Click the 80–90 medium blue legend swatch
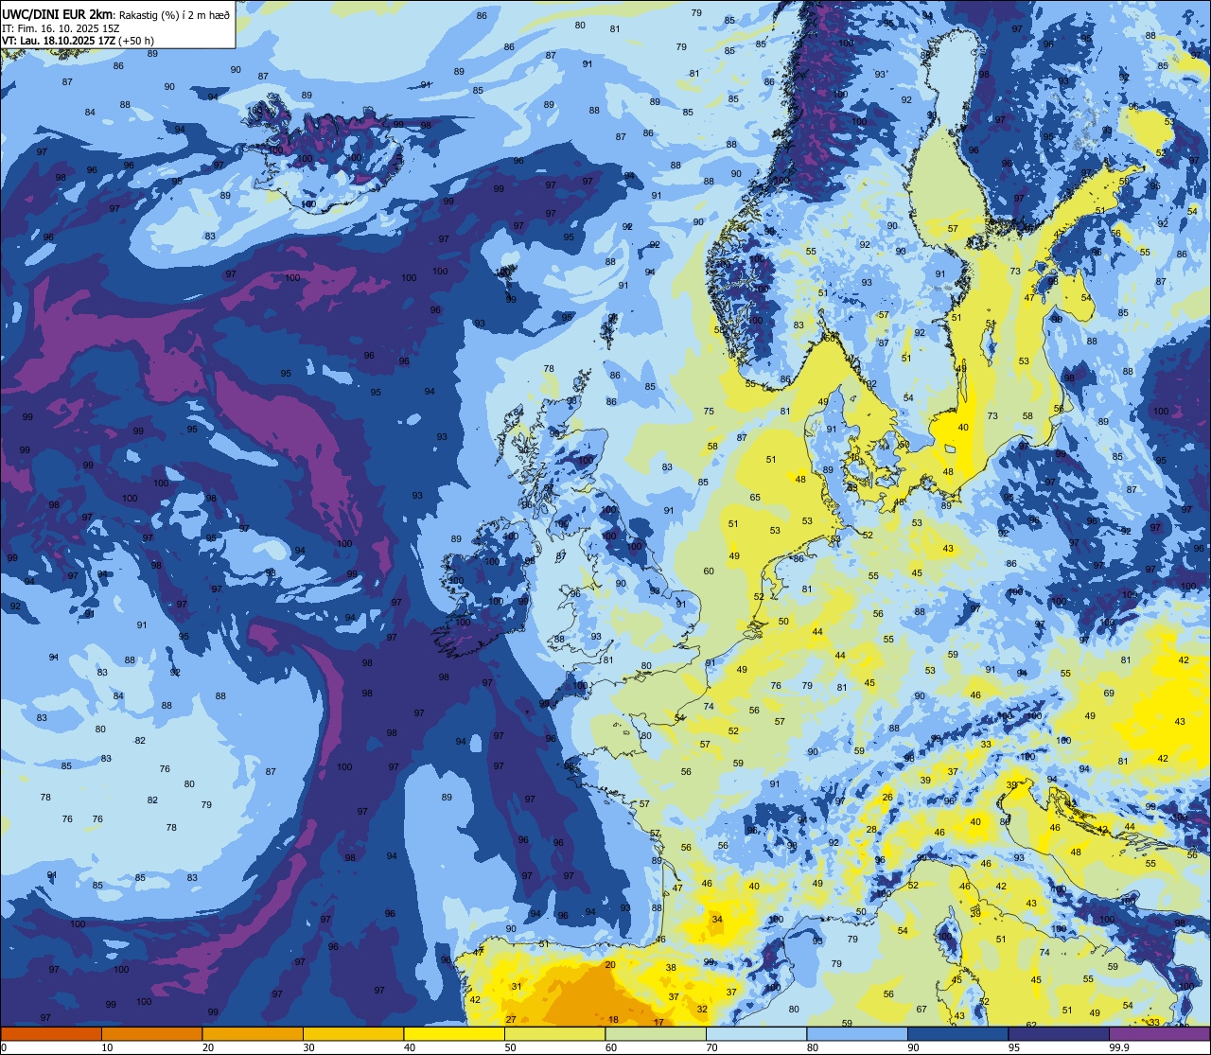The image size is (1211, 1055). point(857,1033)
